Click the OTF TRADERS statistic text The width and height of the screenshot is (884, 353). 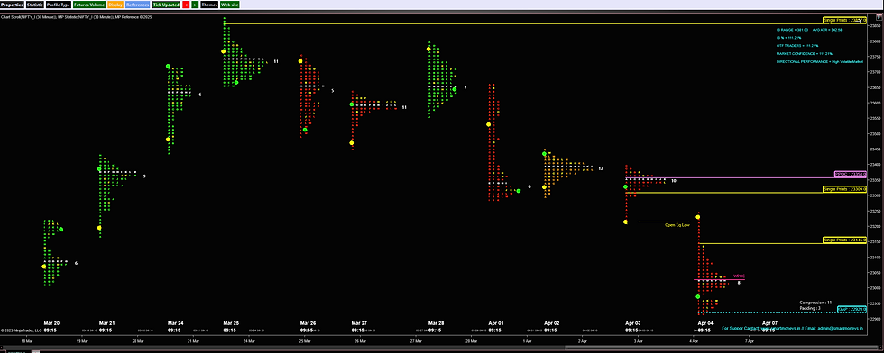pos(797,45)
